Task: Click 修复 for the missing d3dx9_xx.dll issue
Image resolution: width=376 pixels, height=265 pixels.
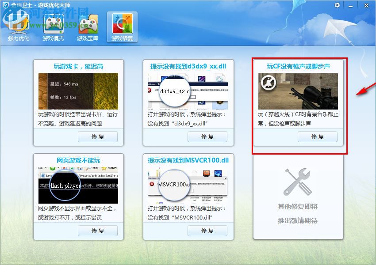Action: click(207, 136)
